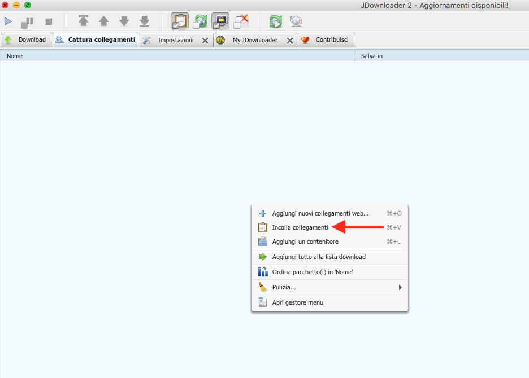Toggle premium accounts monitor icon
Image resolution: width=529 pixels, height=378 pixels.
[x=220, y=21]
